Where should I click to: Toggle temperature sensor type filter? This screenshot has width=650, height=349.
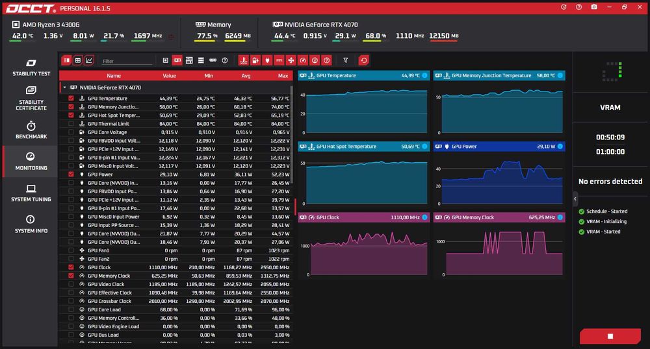tap(243, 60)
